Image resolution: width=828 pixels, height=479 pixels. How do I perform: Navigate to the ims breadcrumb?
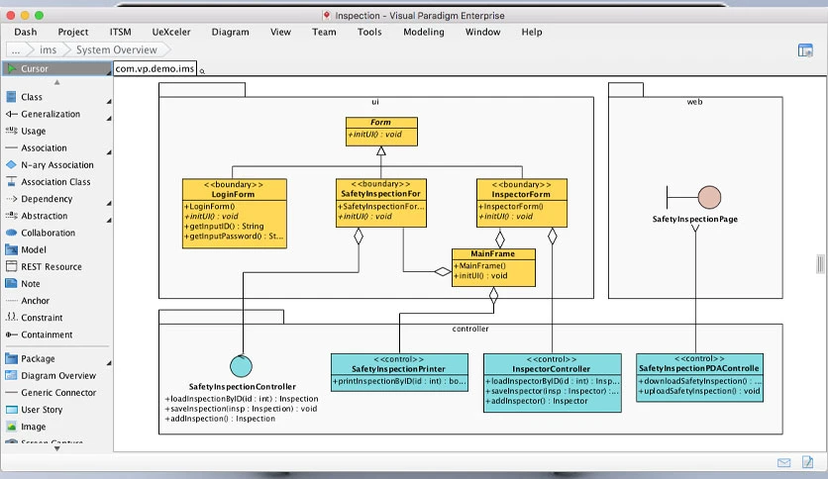tap(49, 49)
